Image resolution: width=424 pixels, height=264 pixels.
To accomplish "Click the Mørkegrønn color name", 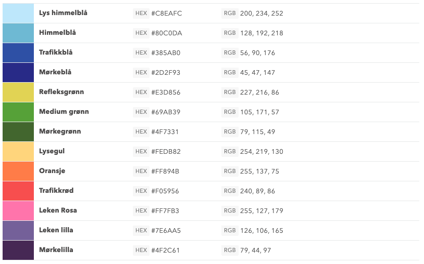I will pyautogui.click(x=60, y=131).
